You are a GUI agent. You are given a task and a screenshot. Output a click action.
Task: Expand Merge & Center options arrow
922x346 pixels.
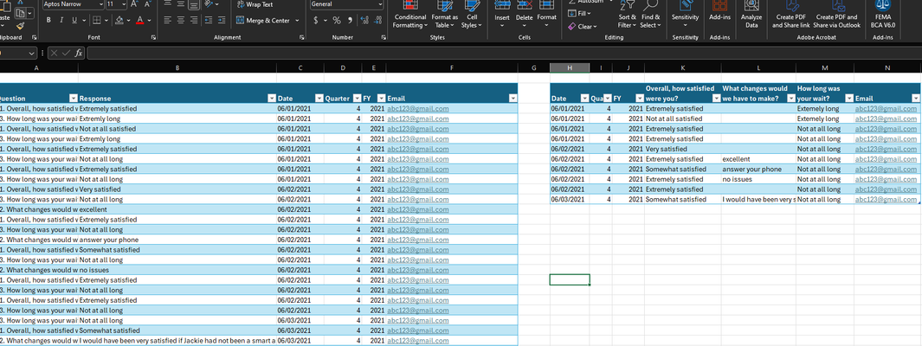point(297,21)
